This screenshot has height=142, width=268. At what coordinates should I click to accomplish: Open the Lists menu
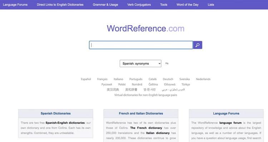click(x=211, y=5)
